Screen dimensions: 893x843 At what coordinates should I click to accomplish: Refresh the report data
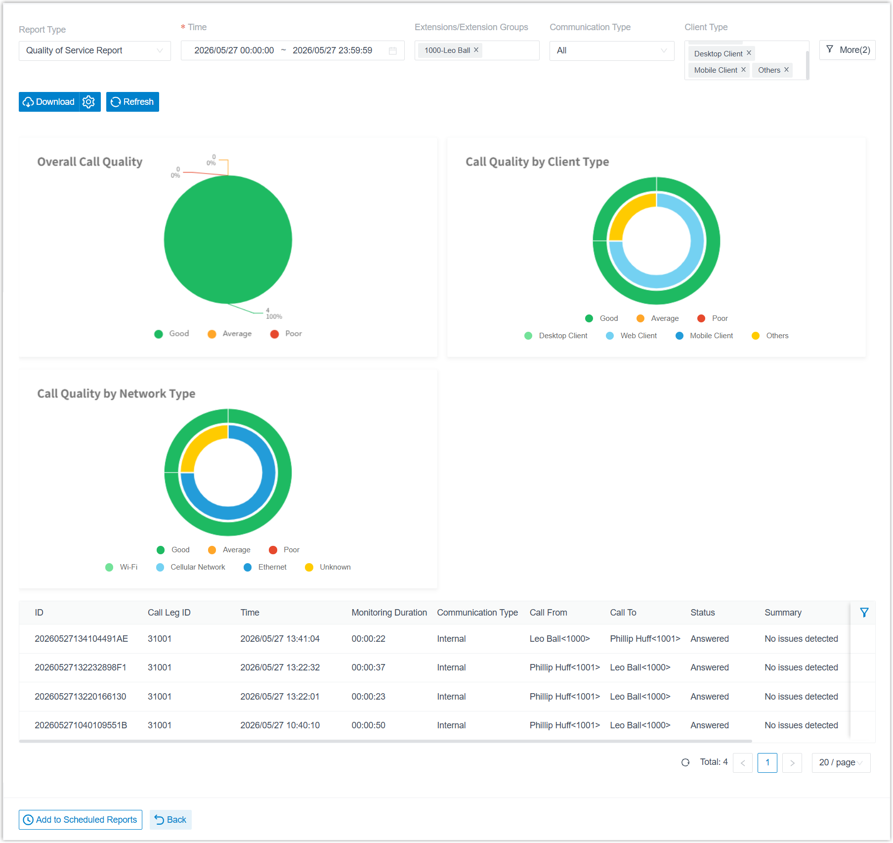coord(132,102)
